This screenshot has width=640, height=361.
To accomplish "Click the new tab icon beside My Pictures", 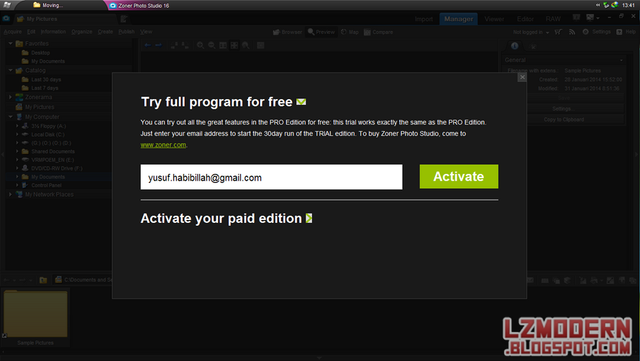I will click(x=124, y=19).
